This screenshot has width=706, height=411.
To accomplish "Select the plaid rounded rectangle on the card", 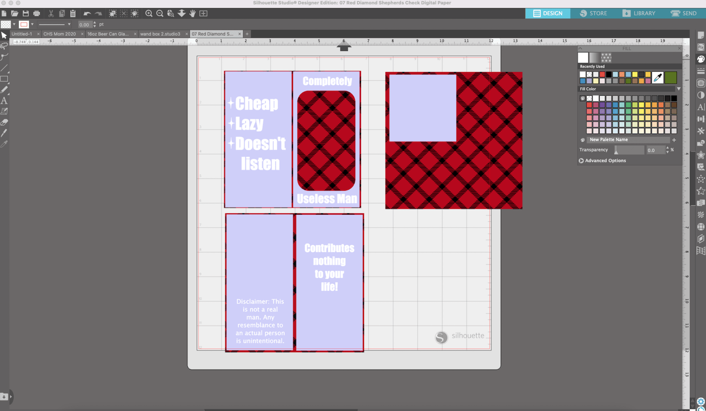I will [326, 140].
